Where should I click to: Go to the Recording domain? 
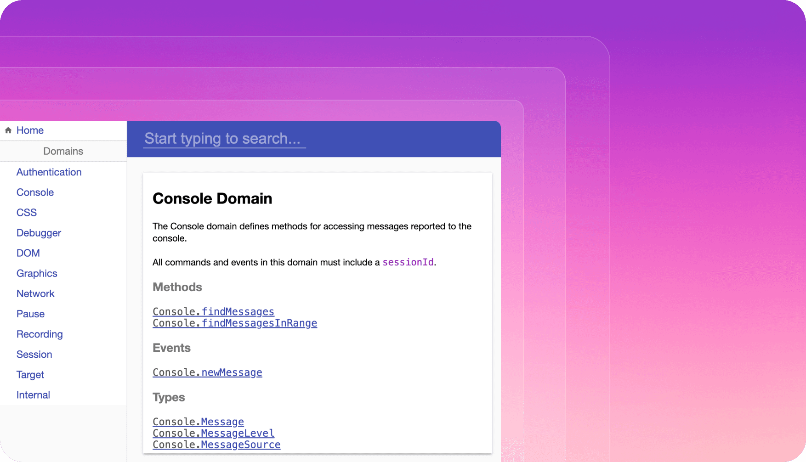tap(40, 334)
